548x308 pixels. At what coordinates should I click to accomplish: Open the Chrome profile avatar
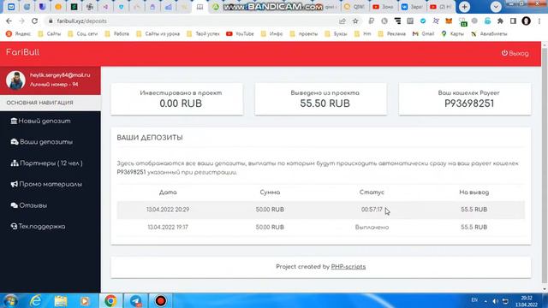(526, 21)
